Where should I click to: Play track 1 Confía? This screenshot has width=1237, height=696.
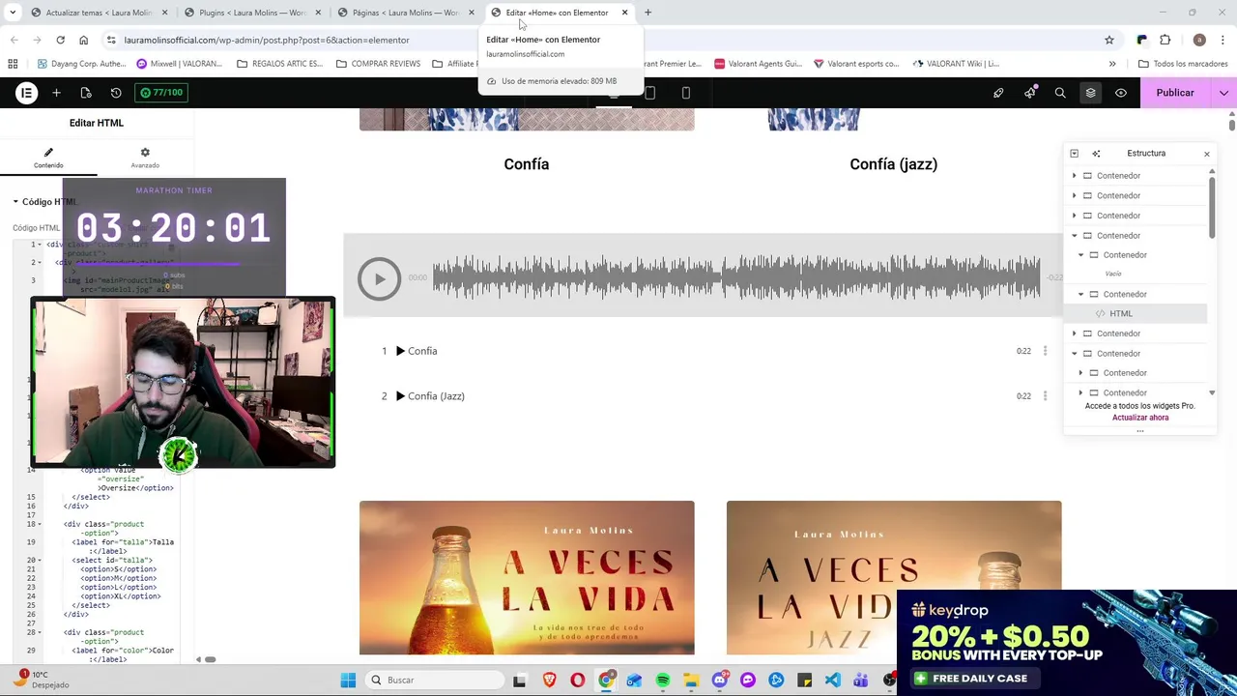click(x=400, y=351)
